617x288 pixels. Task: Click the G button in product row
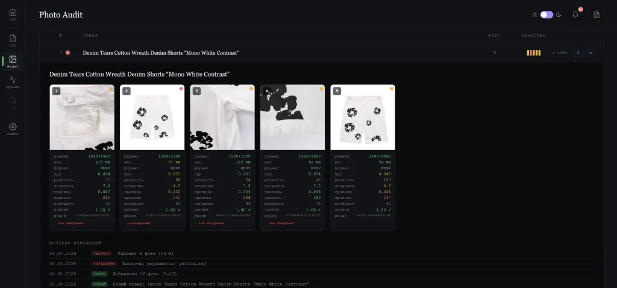pyautogui.click(x=578, y=53)
